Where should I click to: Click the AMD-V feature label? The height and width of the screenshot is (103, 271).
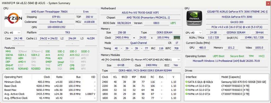click(22, 62)
